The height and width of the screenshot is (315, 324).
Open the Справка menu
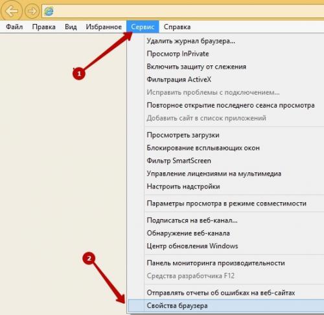[177, 27]
